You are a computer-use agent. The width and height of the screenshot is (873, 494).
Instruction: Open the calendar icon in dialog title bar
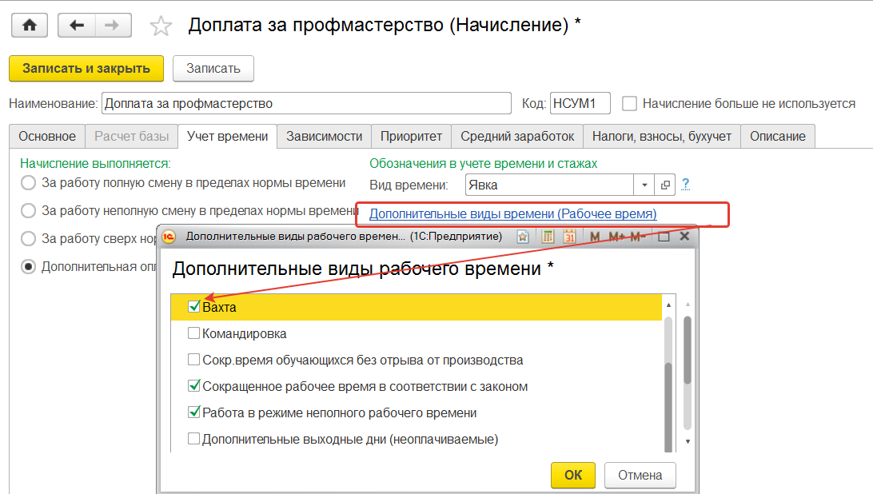569,237
